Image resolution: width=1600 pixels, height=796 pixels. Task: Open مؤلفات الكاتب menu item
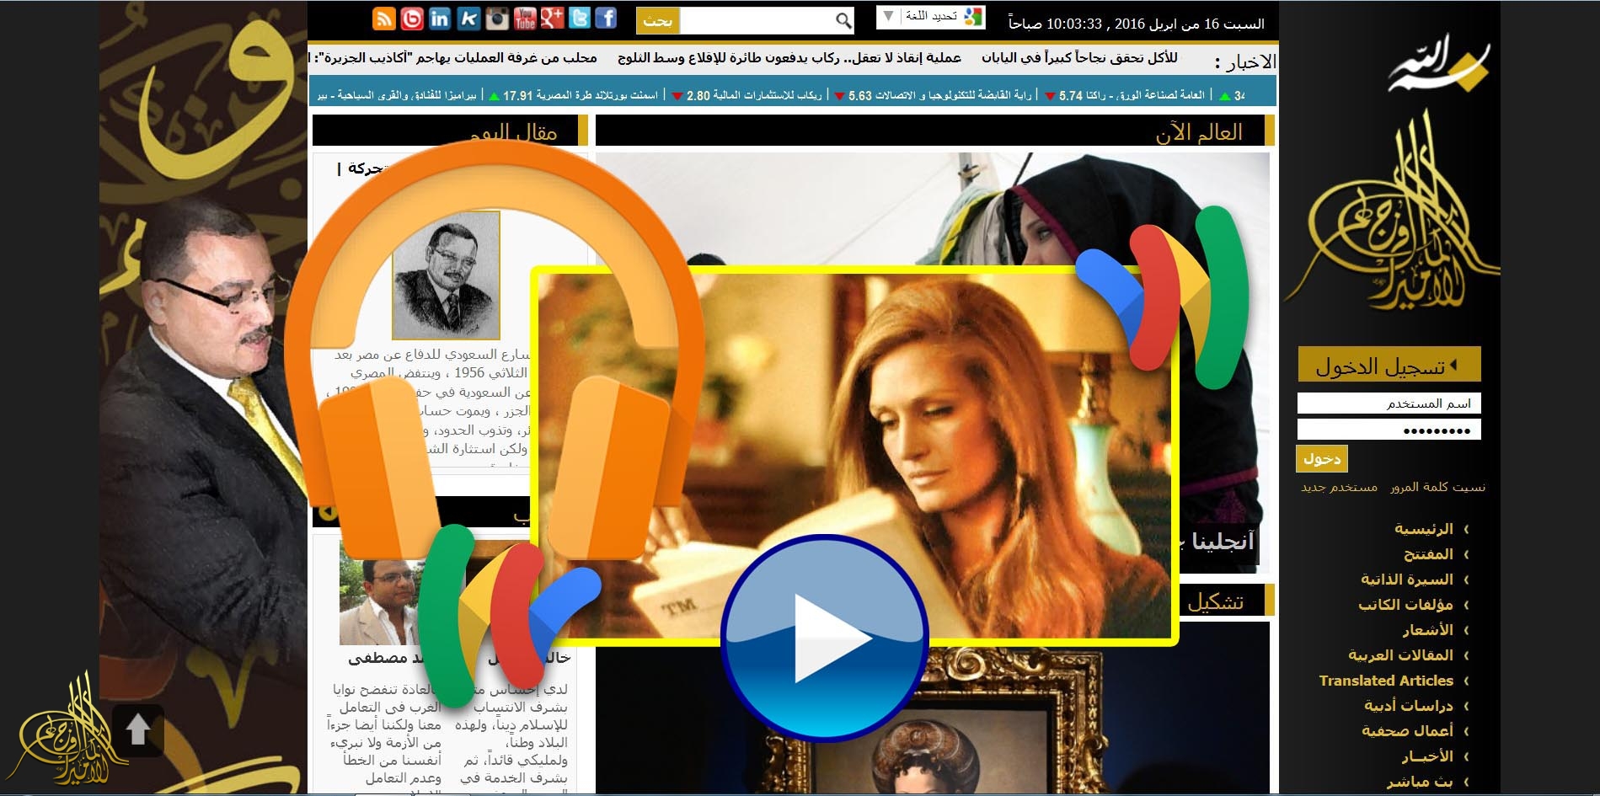point(1405,605)
